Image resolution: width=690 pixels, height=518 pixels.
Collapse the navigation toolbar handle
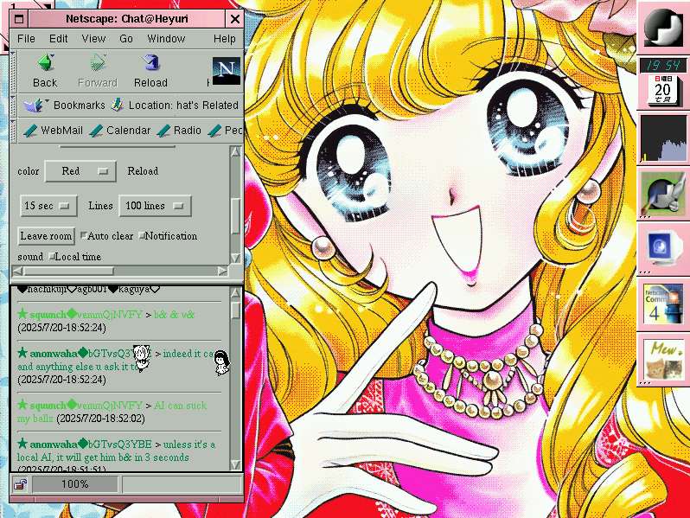coord(13,70)
